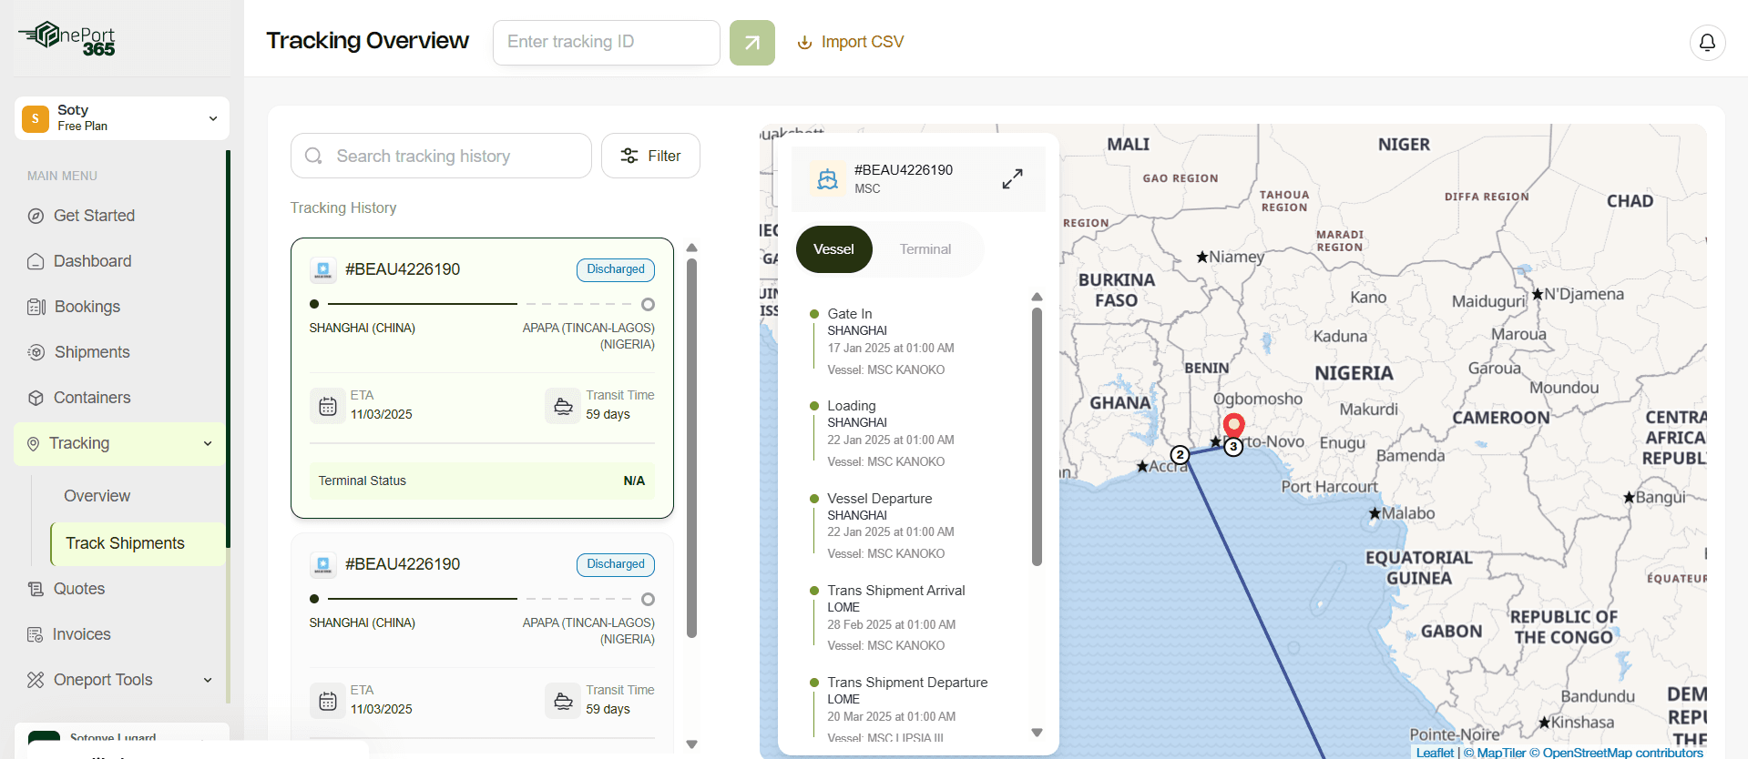The width and height of the screenshot is (1748, 759).
Task: Expand the Oneport Tools chevron
Action: 208,680
